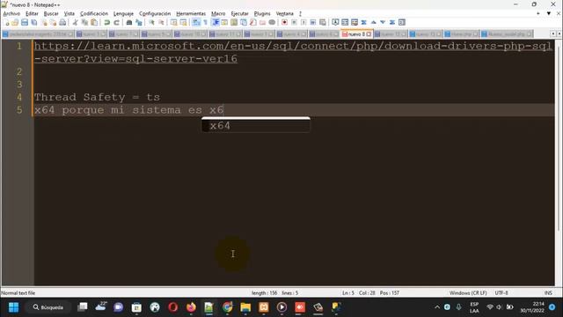Screen dimensions: 563x317
Task: Click the blue up triangle toolbar icon
Action: (x=373, y=23)
